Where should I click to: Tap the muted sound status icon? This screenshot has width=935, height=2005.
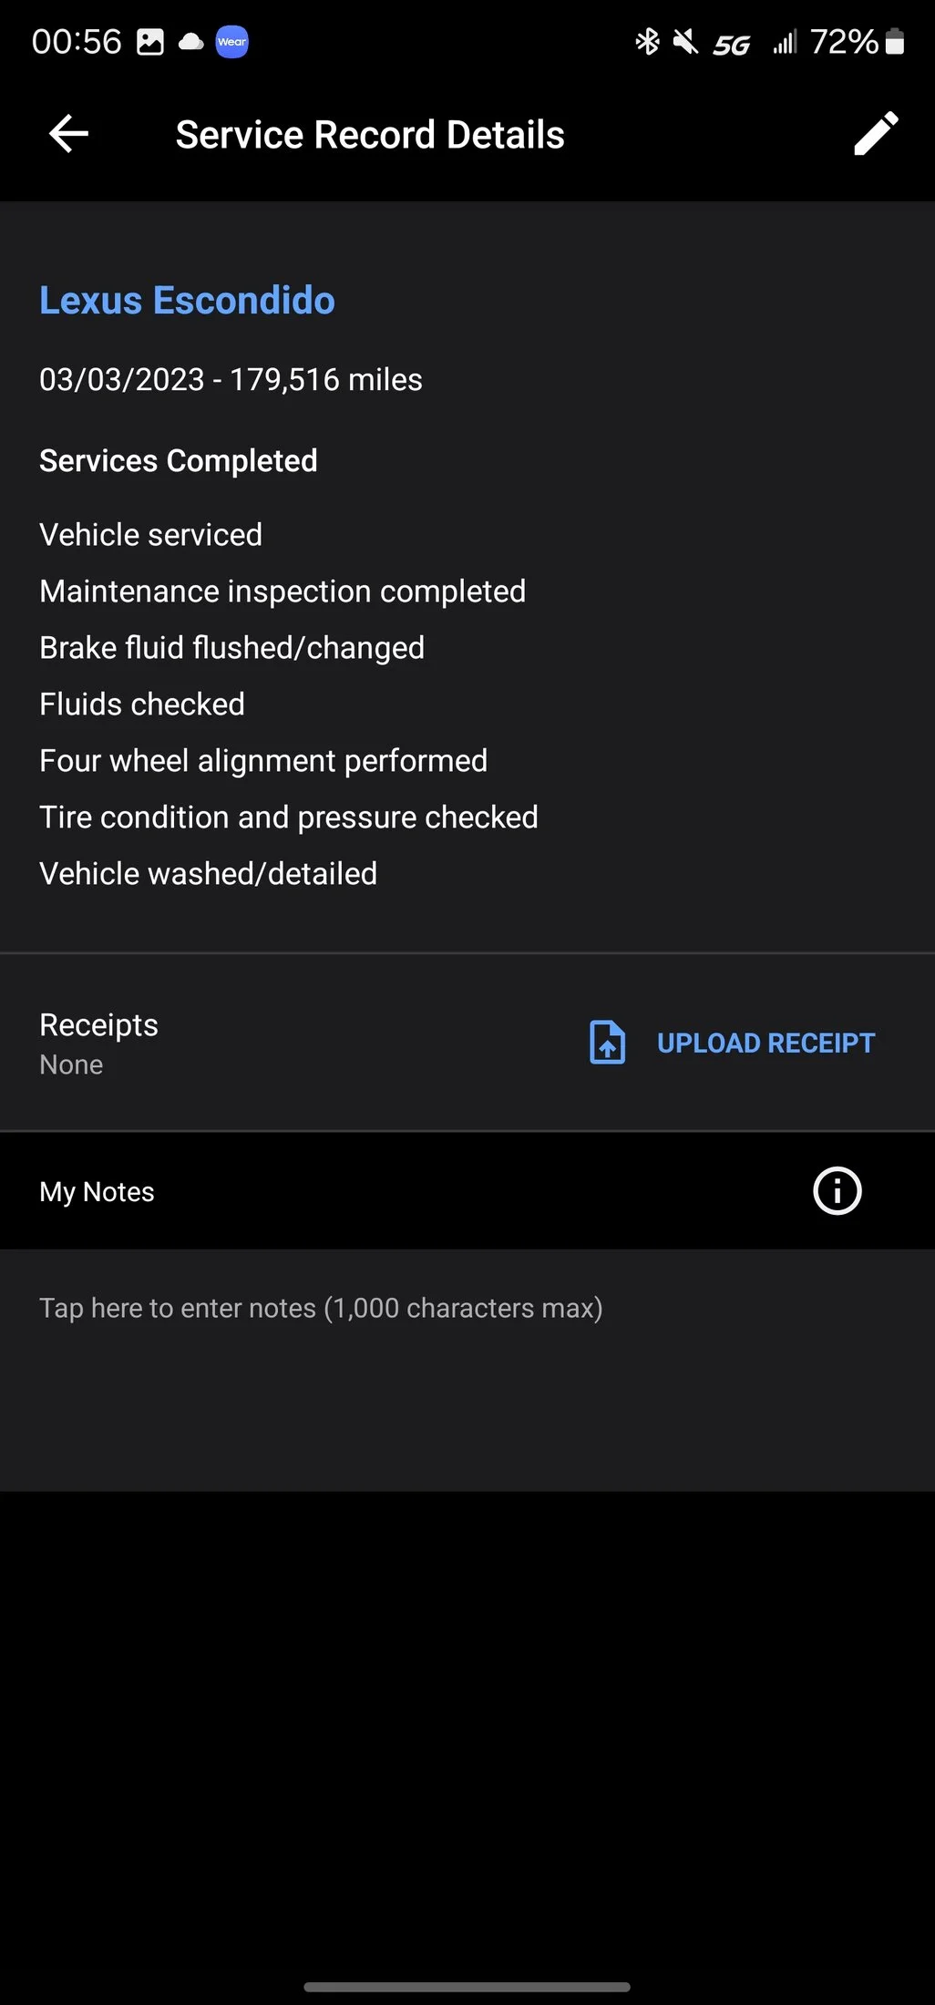tap(685, 42)
